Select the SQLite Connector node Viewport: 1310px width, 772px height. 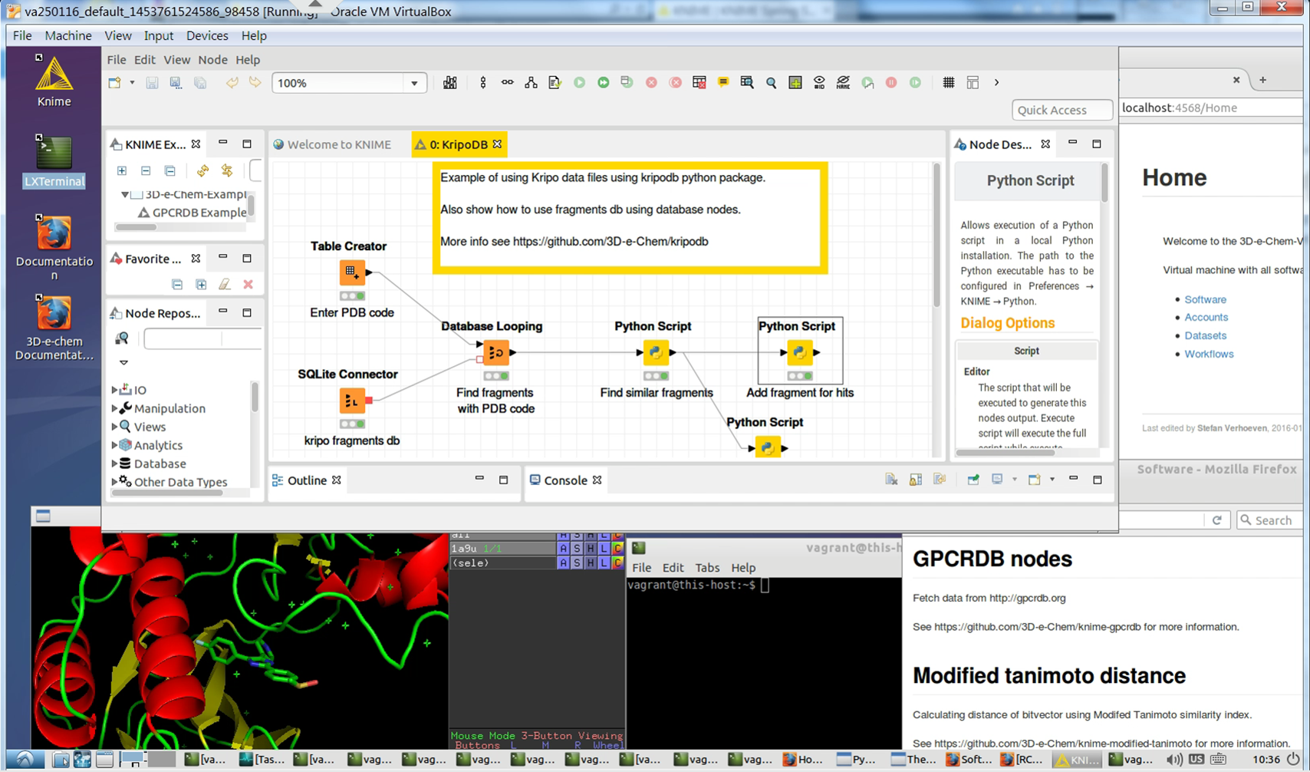[351, 400]
